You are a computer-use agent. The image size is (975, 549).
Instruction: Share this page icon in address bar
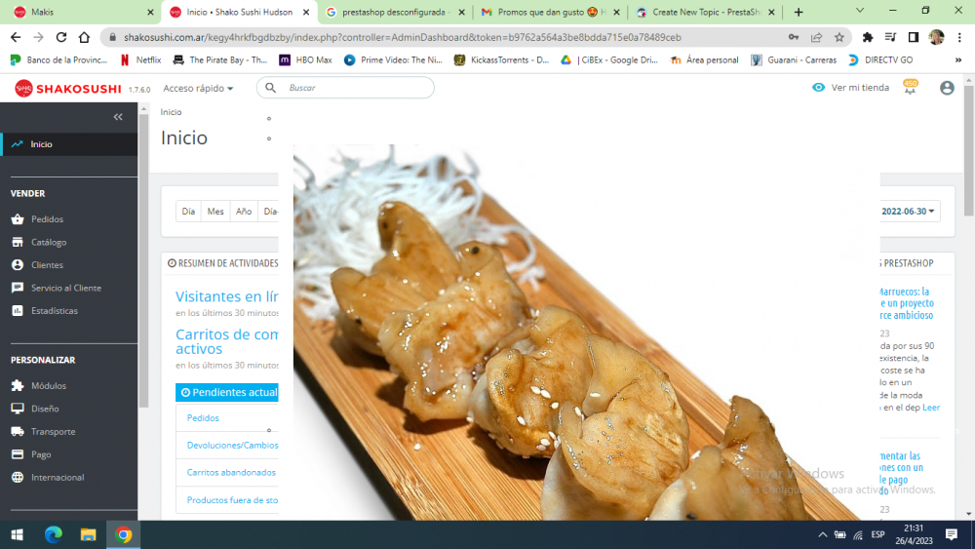(816, 37)
